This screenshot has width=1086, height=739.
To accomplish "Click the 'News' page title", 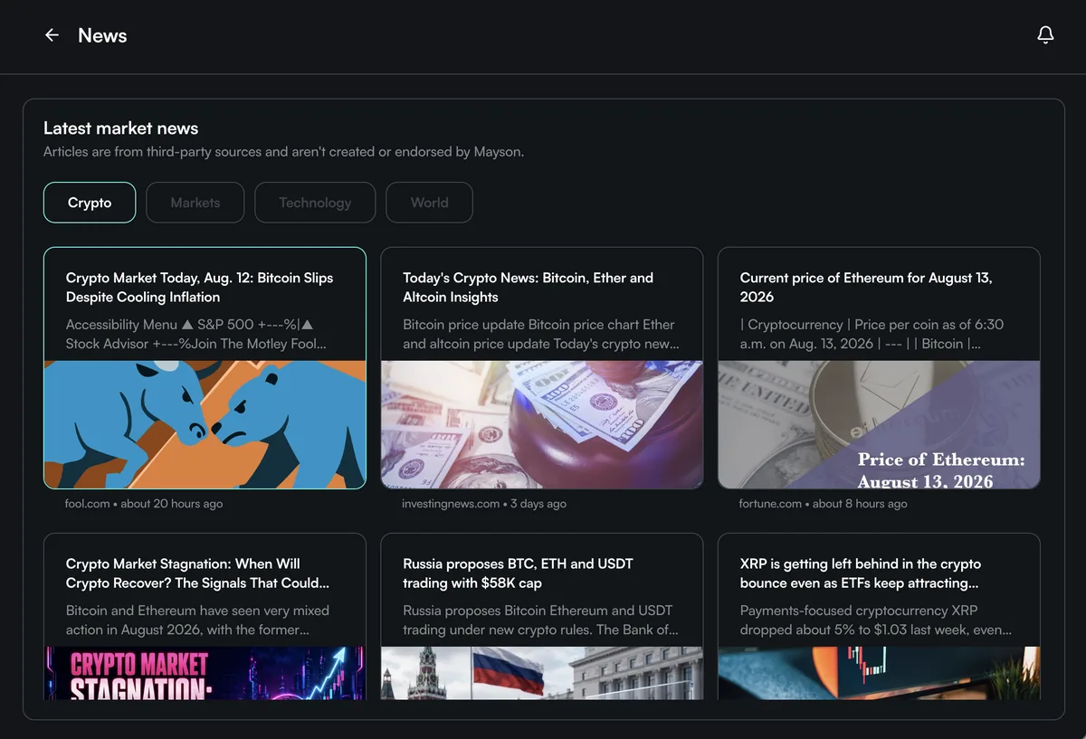I will (102, 35).
